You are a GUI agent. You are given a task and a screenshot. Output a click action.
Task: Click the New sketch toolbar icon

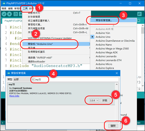coord(16,14)
